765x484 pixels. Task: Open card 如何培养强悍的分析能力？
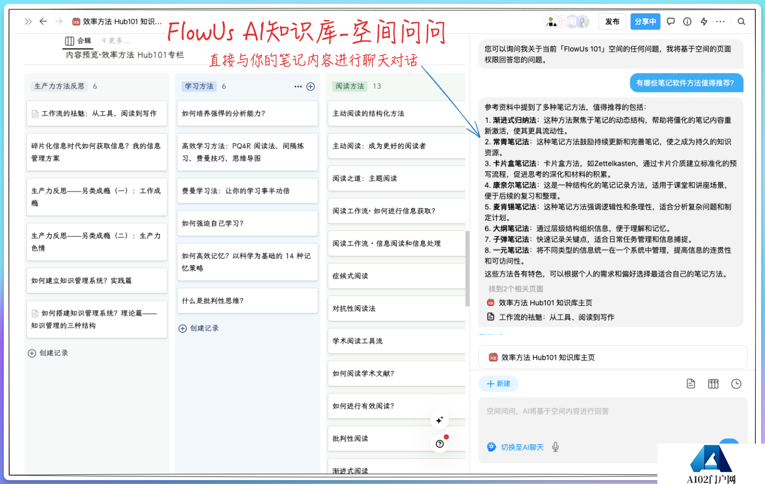click(x=248, y=114)
